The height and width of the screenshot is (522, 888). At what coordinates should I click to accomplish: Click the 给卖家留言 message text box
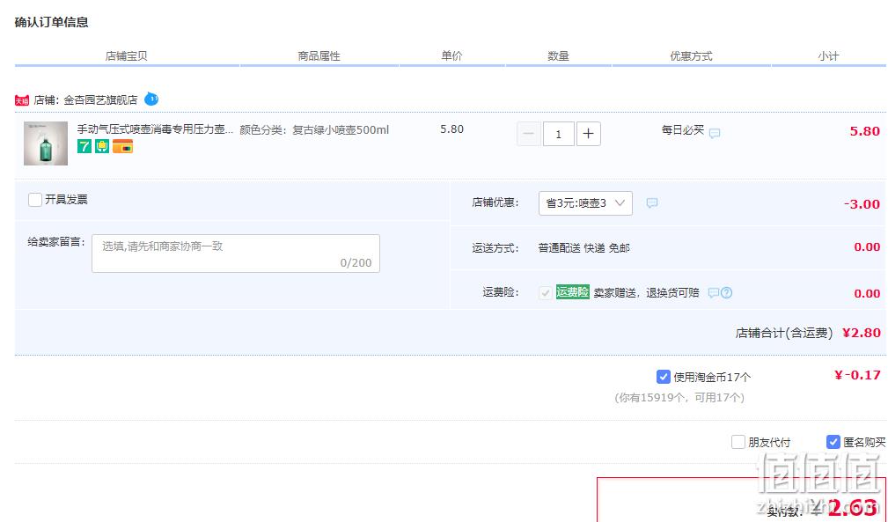click(236, 254)
